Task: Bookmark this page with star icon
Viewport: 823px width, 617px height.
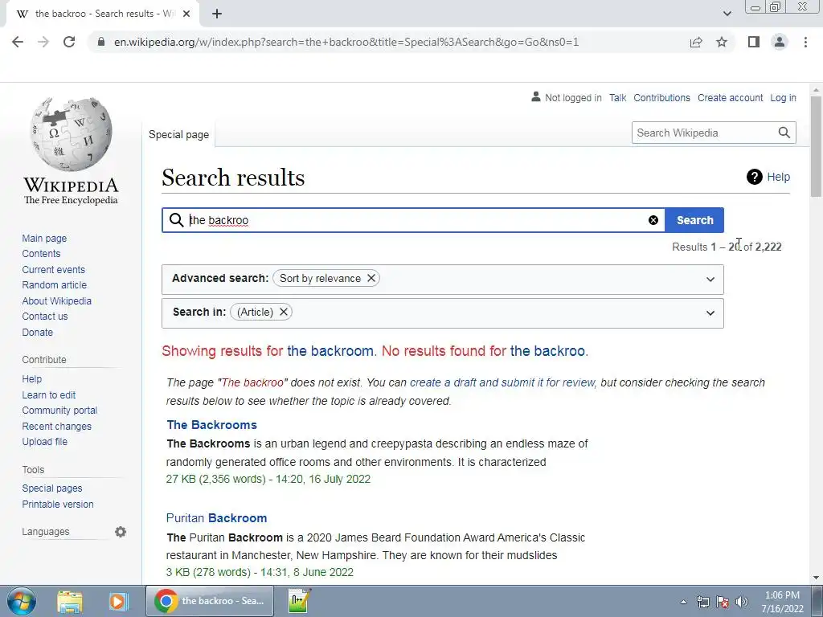Action: [x=722, y=42]
